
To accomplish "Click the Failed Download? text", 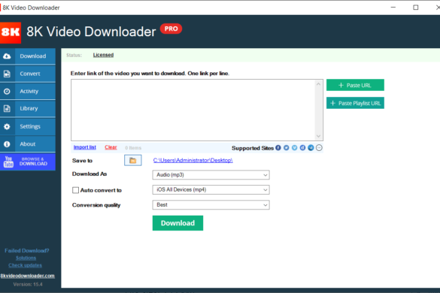I will (x=27, y=251).
